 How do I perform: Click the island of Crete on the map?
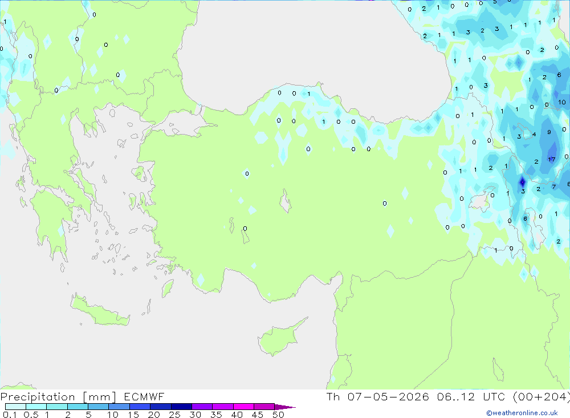point(100,312)
